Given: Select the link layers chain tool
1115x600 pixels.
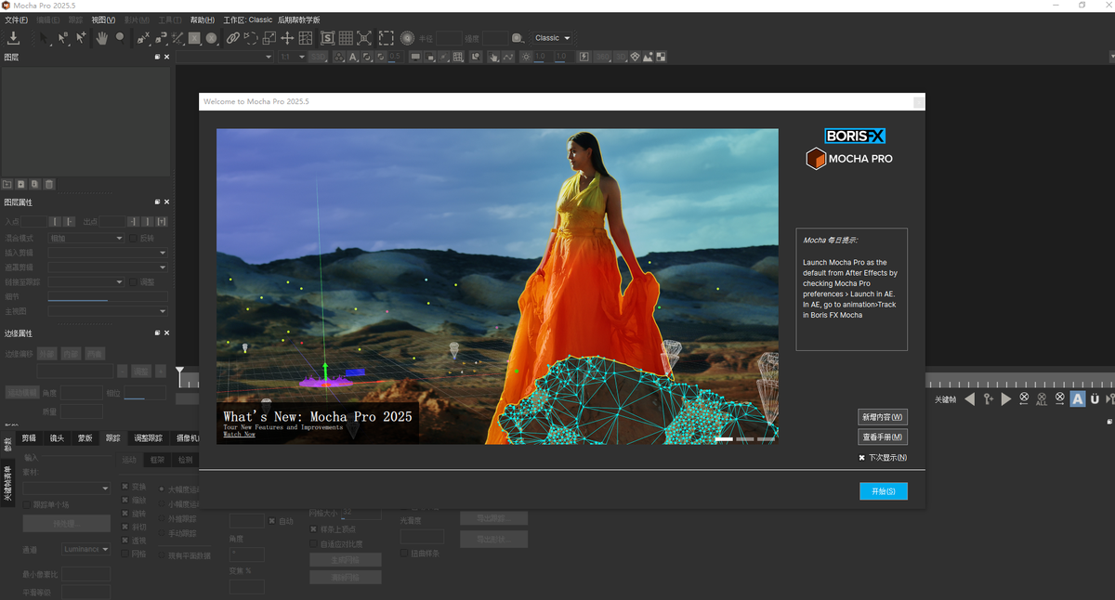Looking at the screenshot, I should [x=233, y=38].
